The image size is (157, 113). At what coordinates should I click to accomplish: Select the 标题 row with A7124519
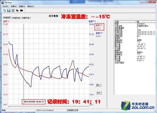coord(135,24)
